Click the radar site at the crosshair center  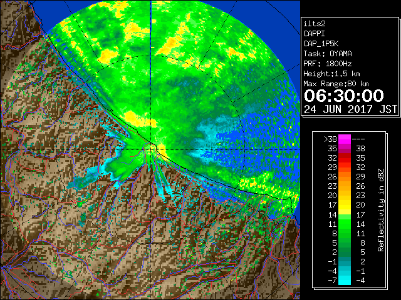coord(151,149)
